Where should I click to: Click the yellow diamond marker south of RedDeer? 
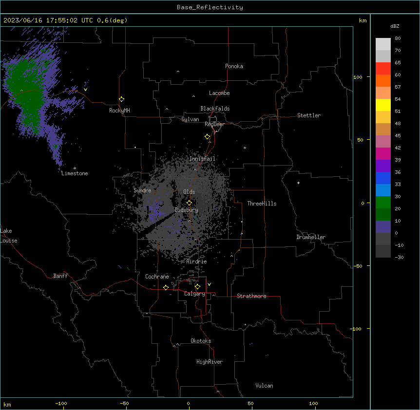[208, 137]
